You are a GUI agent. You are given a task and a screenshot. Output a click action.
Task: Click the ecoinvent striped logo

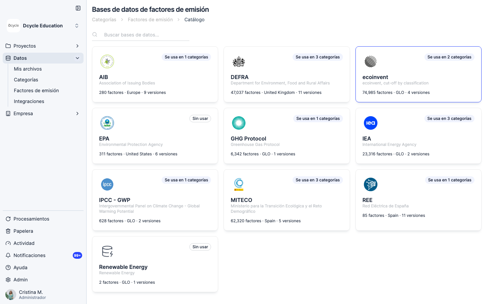pos(371,61)
